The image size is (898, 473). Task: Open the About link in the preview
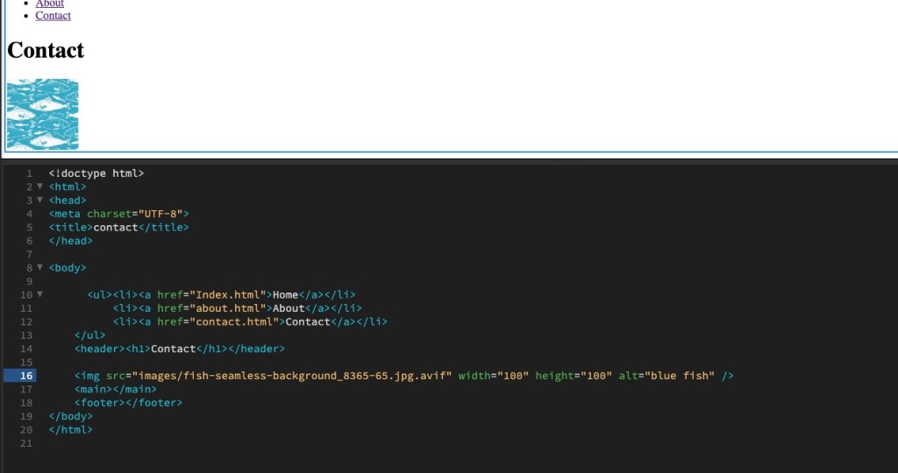click(x=49, y=4)
